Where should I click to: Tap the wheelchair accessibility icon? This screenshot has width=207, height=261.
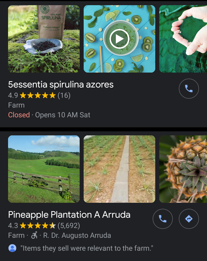point(34,235)
